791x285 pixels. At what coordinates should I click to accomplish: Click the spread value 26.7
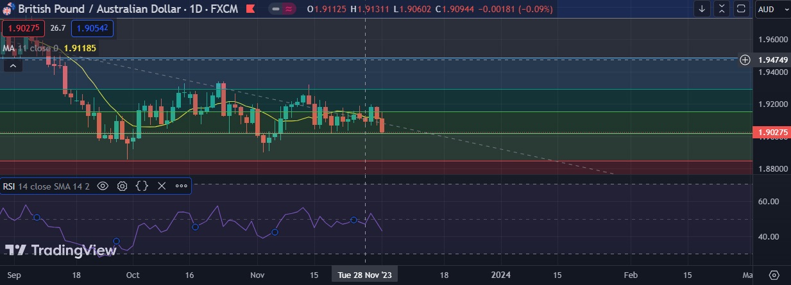(58, 28)
